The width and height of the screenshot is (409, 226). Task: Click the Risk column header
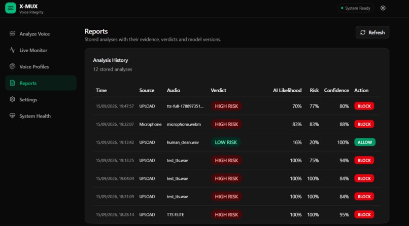(x=314, y=90)
